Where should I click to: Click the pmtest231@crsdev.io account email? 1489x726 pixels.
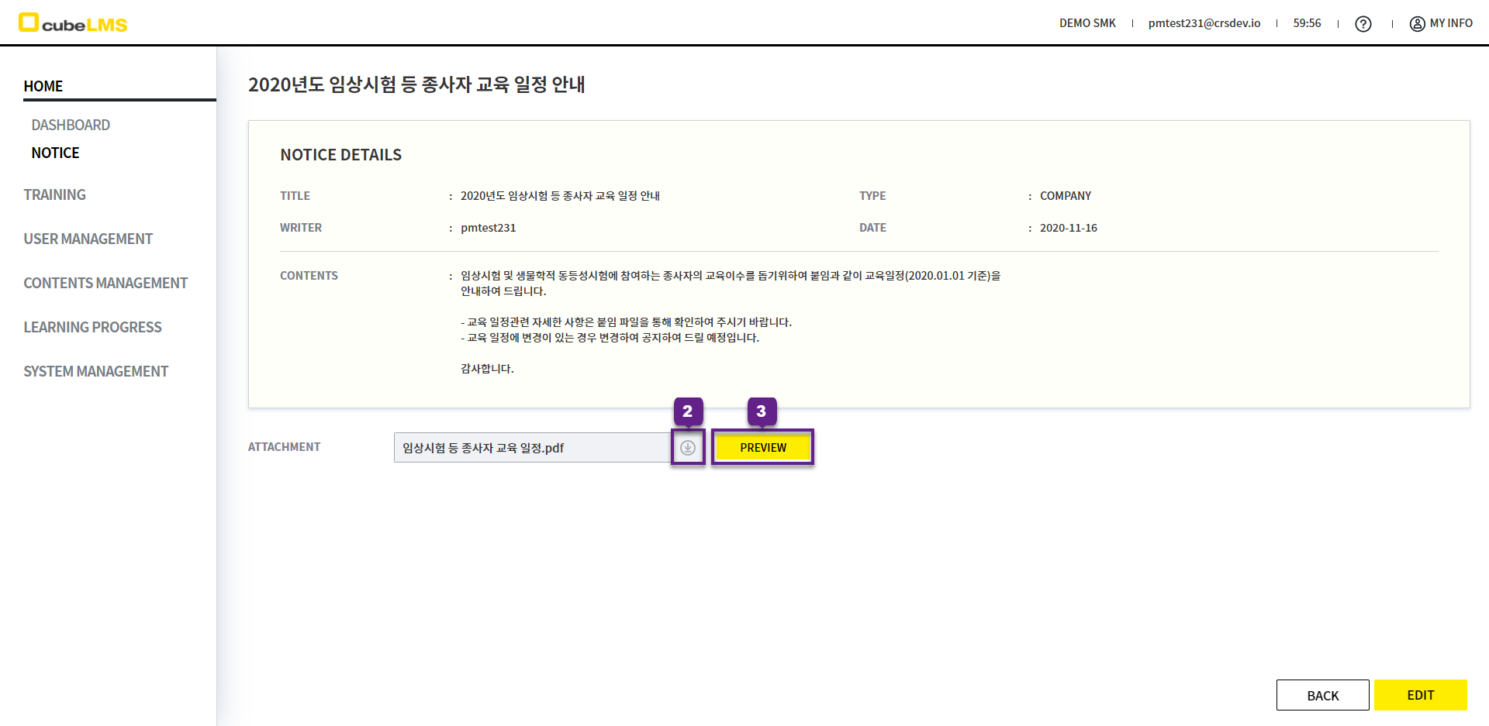pyautogui.click(x=1204, y=23)
